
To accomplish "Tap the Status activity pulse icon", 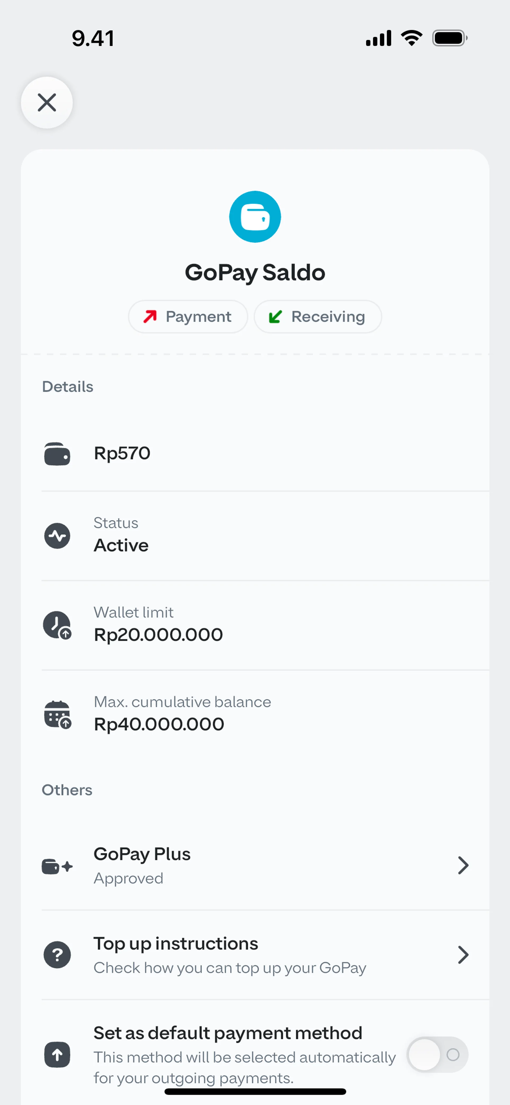I will click(57, 536).
